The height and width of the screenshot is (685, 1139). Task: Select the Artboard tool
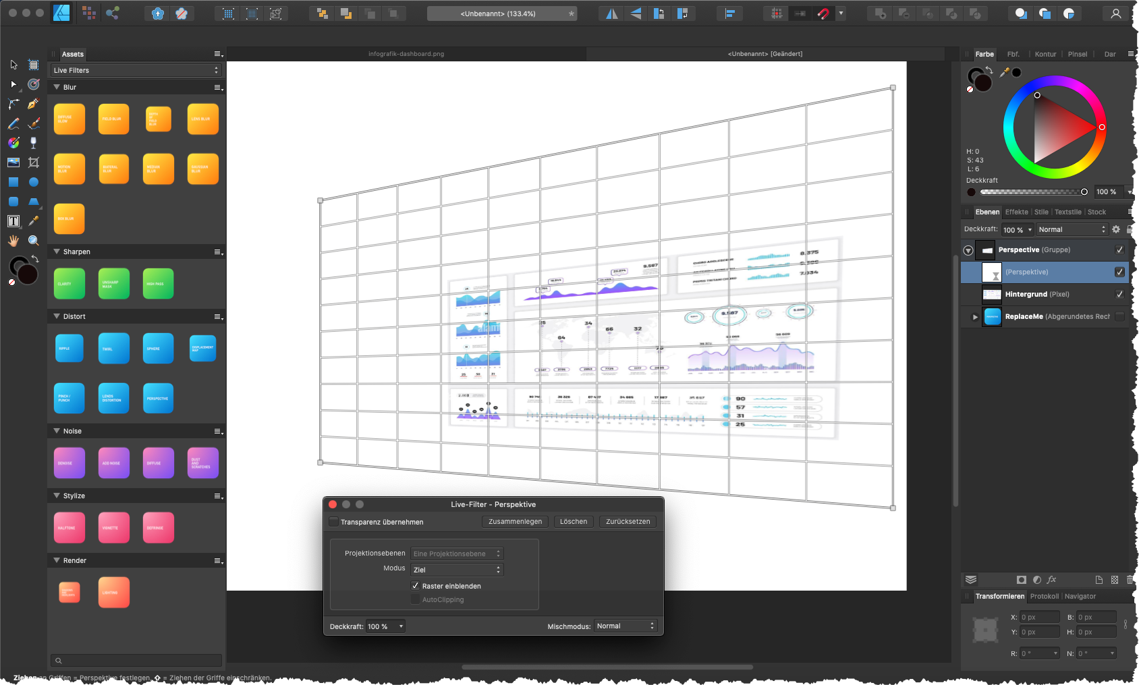33,65
